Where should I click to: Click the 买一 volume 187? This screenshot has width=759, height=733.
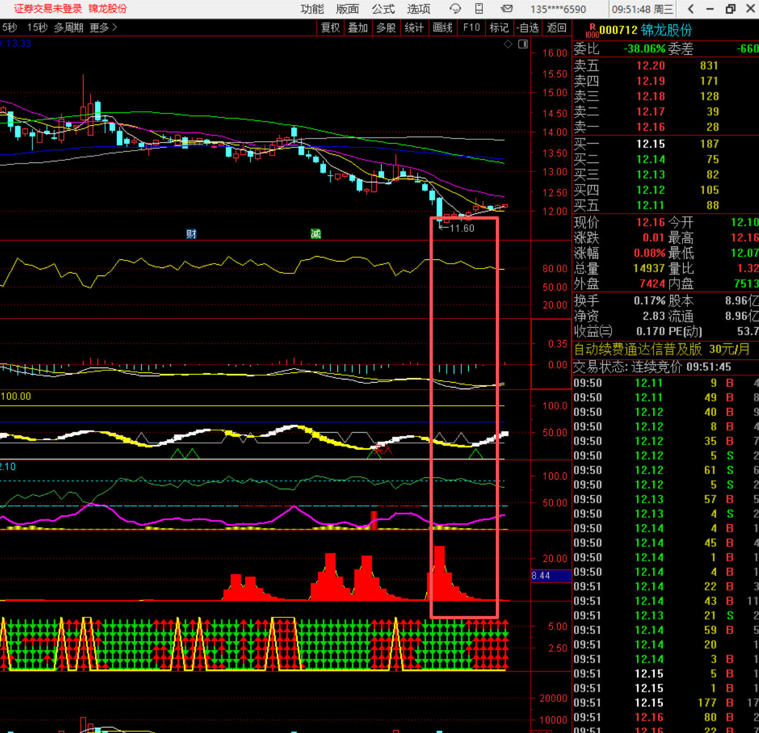coord(709,144)
